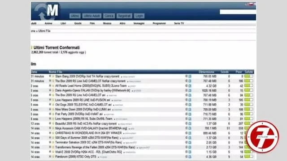This screenshot has width=287, height=161.
Task: Click blue download icon for Old Dogs 2009 TELESYNC
Action: pos(190,105)
